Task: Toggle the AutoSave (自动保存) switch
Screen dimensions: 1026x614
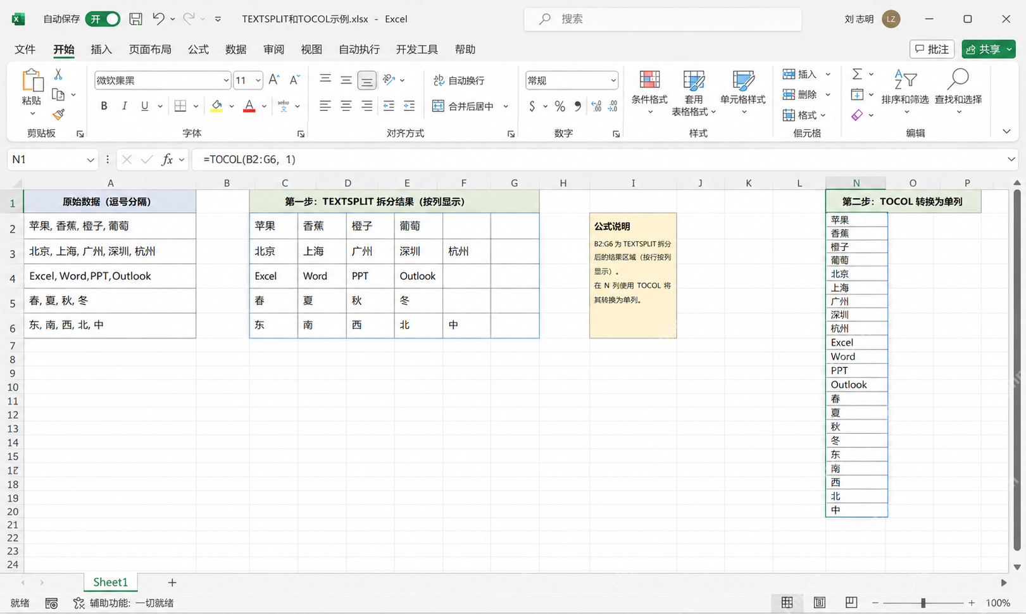Action: point(103,19)
